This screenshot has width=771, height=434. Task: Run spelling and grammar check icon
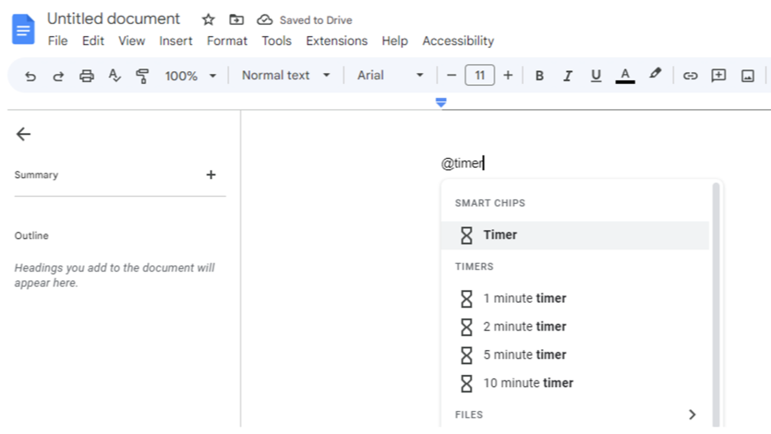[114, 76]
